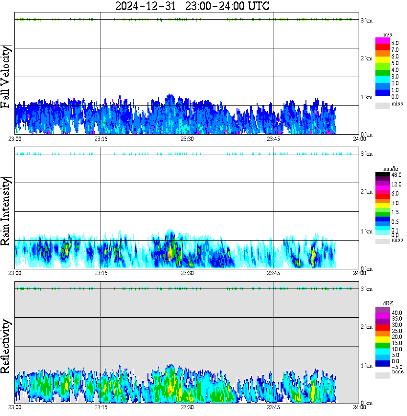This screenshot has width=407, height=416.
Task: Select dark blue swatch in dBZ legend
Action: coord(383,363)
